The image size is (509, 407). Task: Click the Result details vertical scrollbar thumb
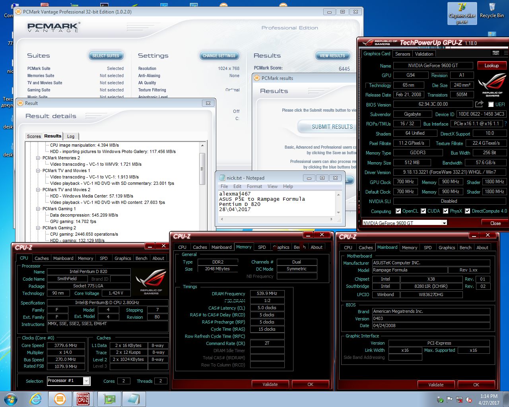[x=202, y=169]
